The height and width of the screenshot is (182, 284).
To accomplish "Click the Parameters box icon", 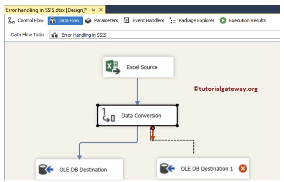I will tap(88, 21).
